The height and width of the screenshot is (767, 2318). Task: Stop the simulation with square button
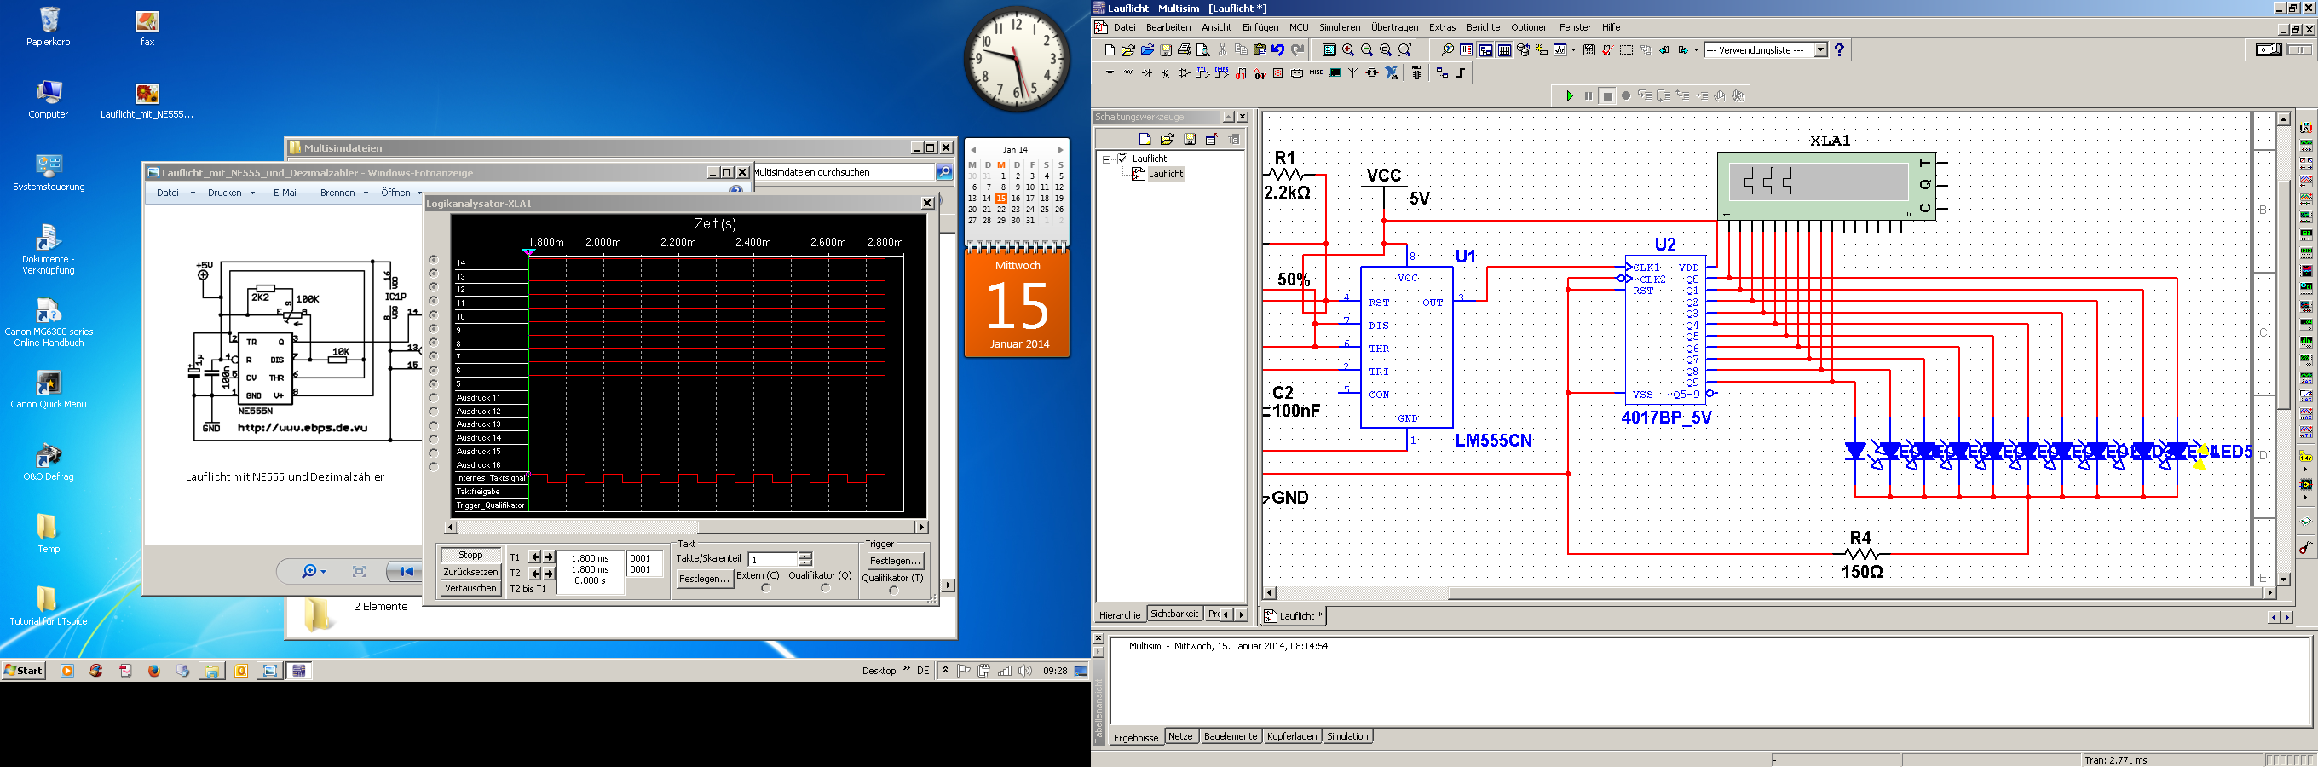[1608, 96]
